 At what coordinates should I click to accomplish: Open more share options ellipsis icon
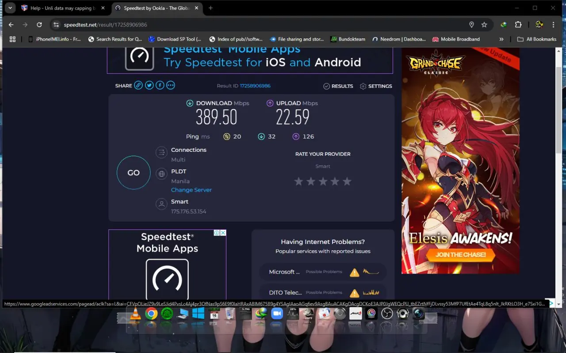pyautogui.click(x=170, y=86)
